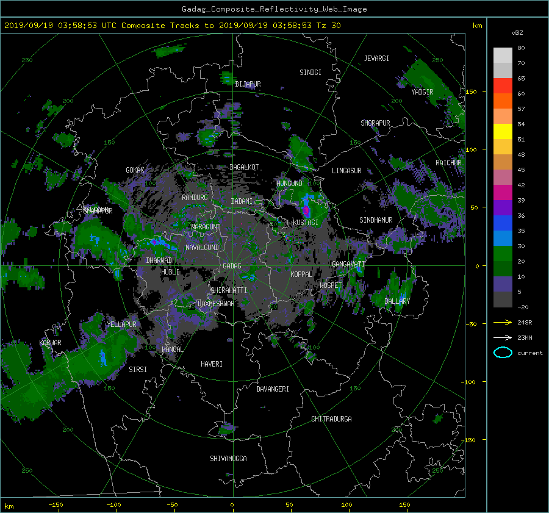Click the yellow 24SR arrow legend icon
This screenshot has width=549, height=513.
tap(503, 322)
